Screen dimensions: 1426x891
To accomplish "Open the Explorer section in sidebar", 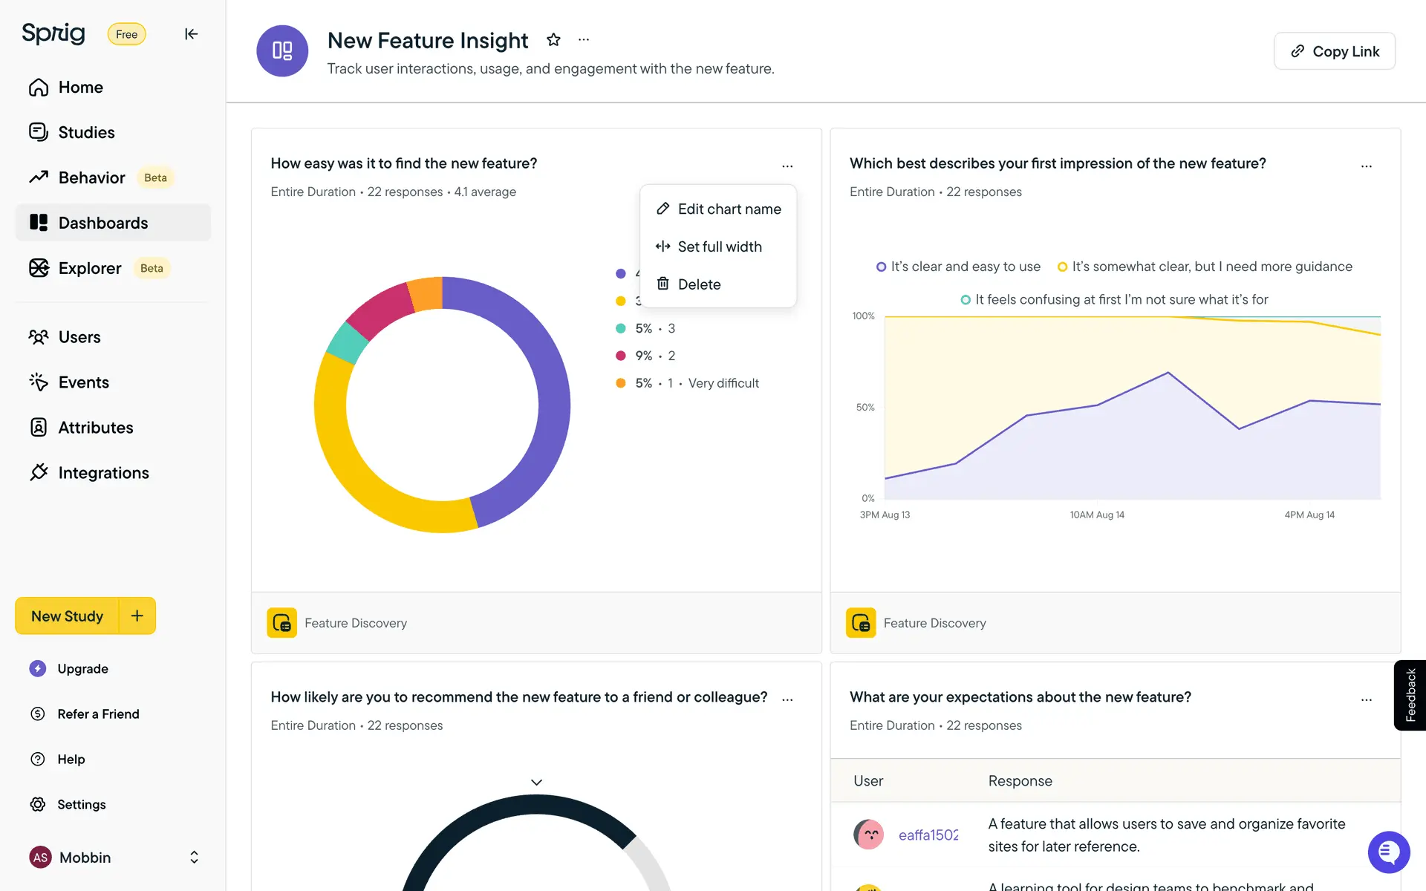I will (90, 268).
